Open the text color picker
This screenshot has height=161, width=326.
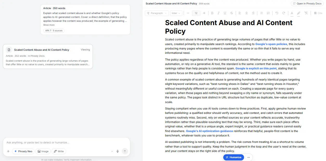click(x=292, y=13)
